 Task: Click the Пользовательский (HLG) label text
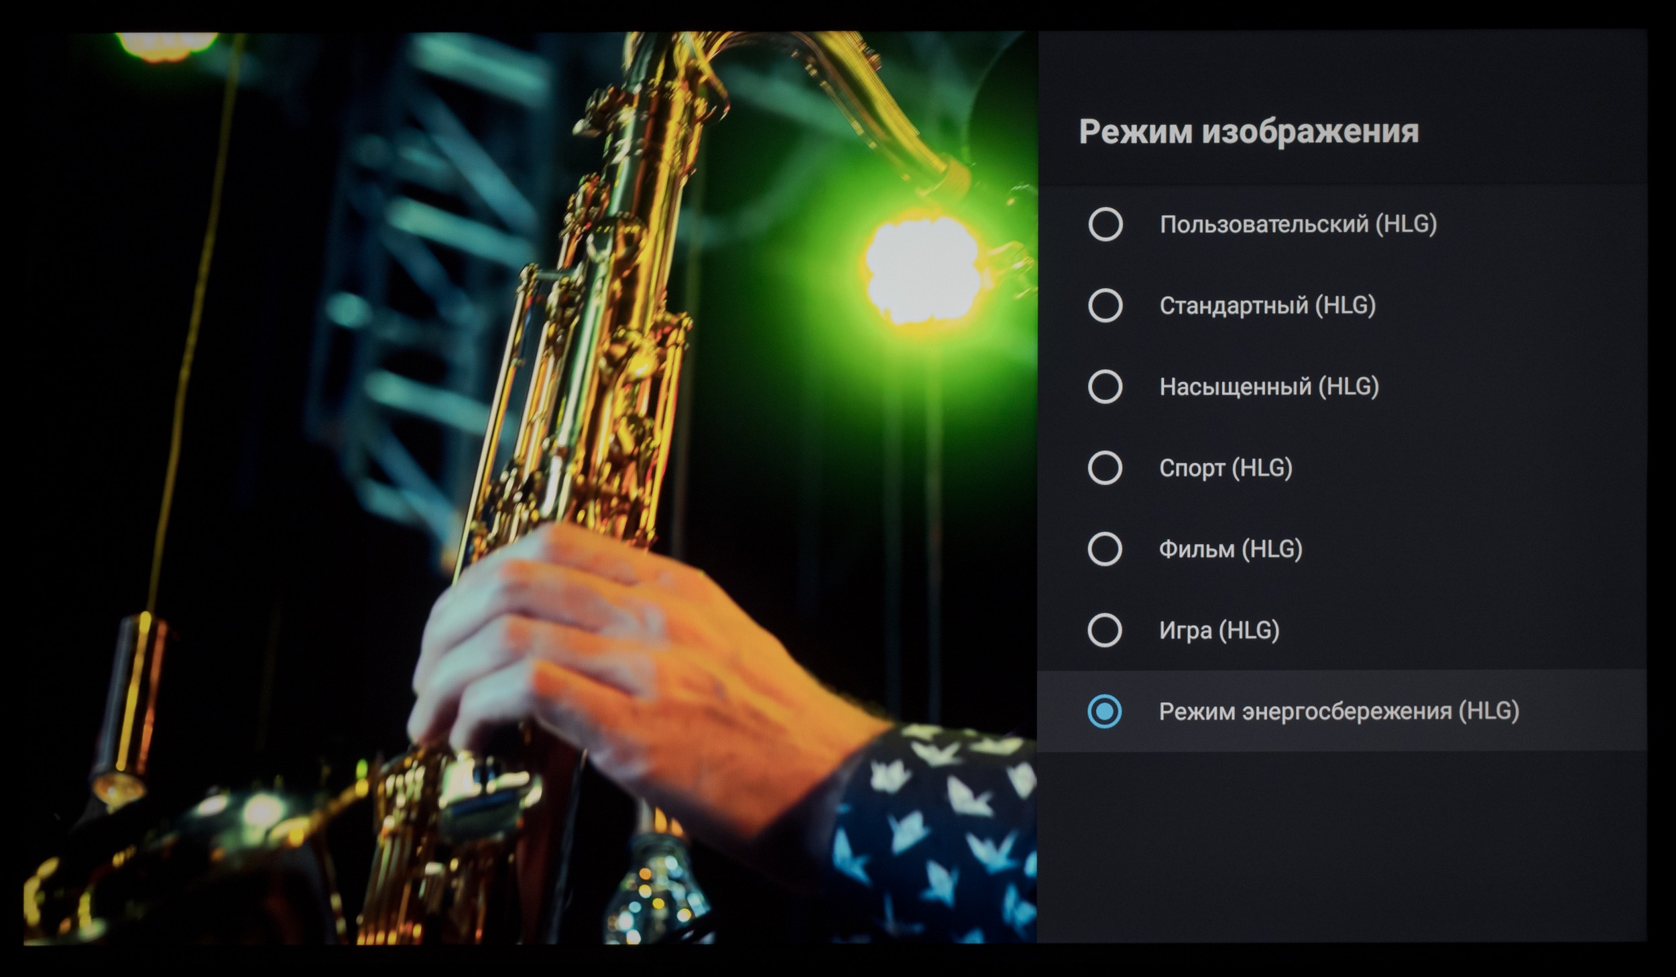1298,224
